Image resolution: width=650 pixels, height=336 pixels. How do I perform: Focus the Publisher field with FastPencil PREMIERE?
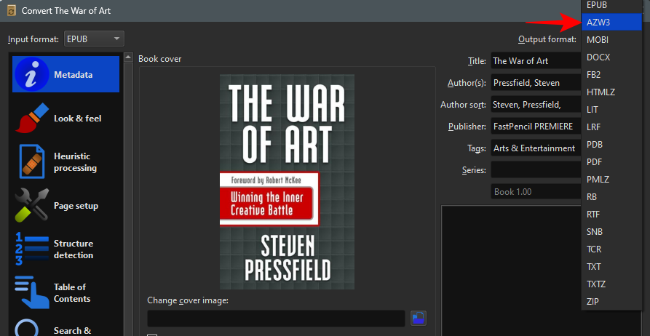[535, 127]
